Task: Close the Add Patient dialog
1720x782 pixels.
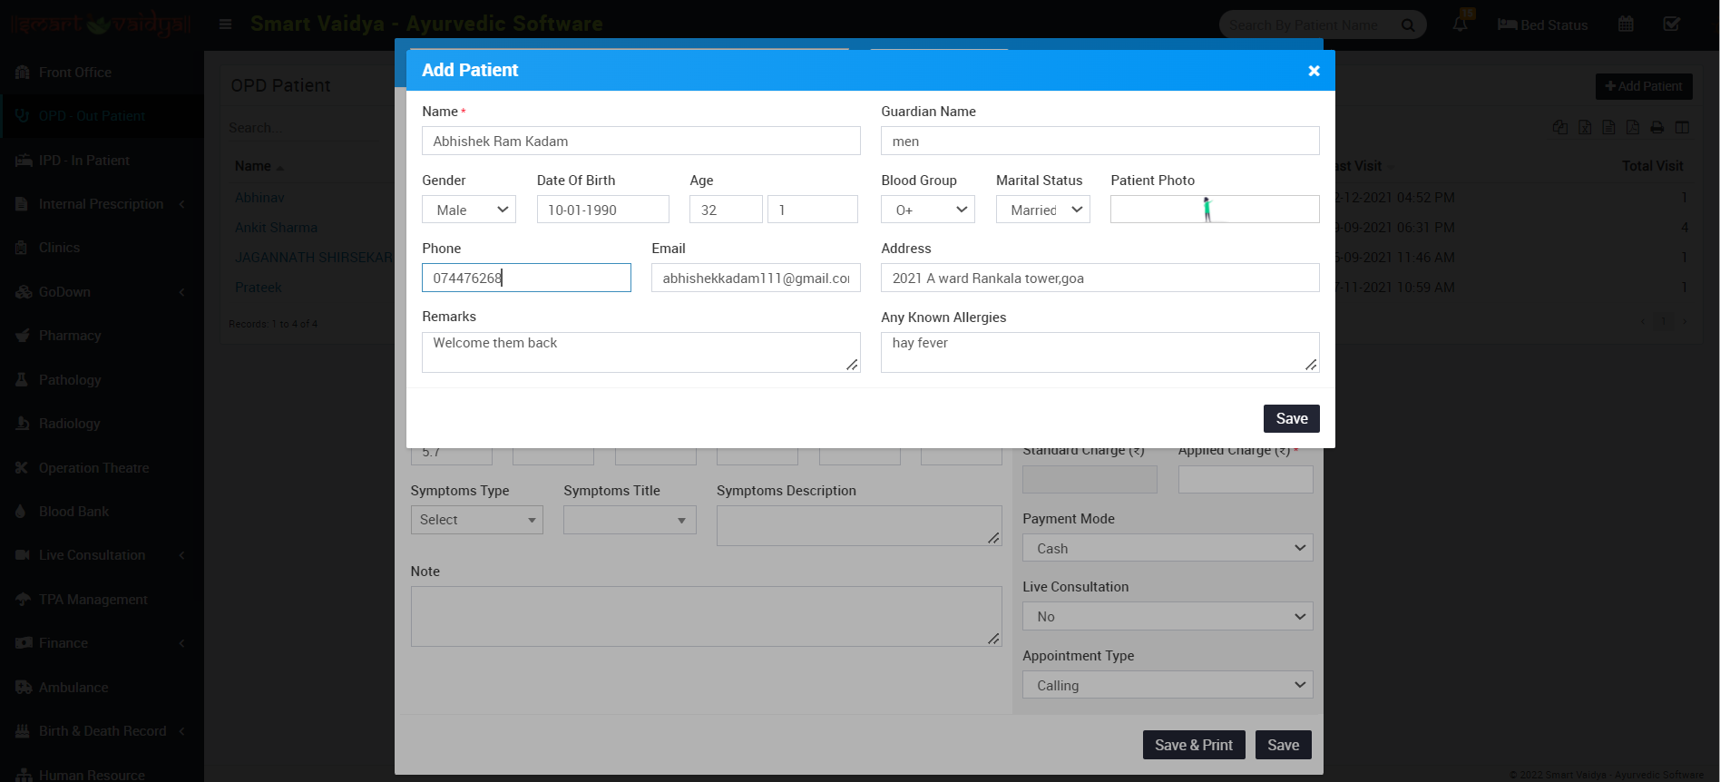Action: point(1313,71)
